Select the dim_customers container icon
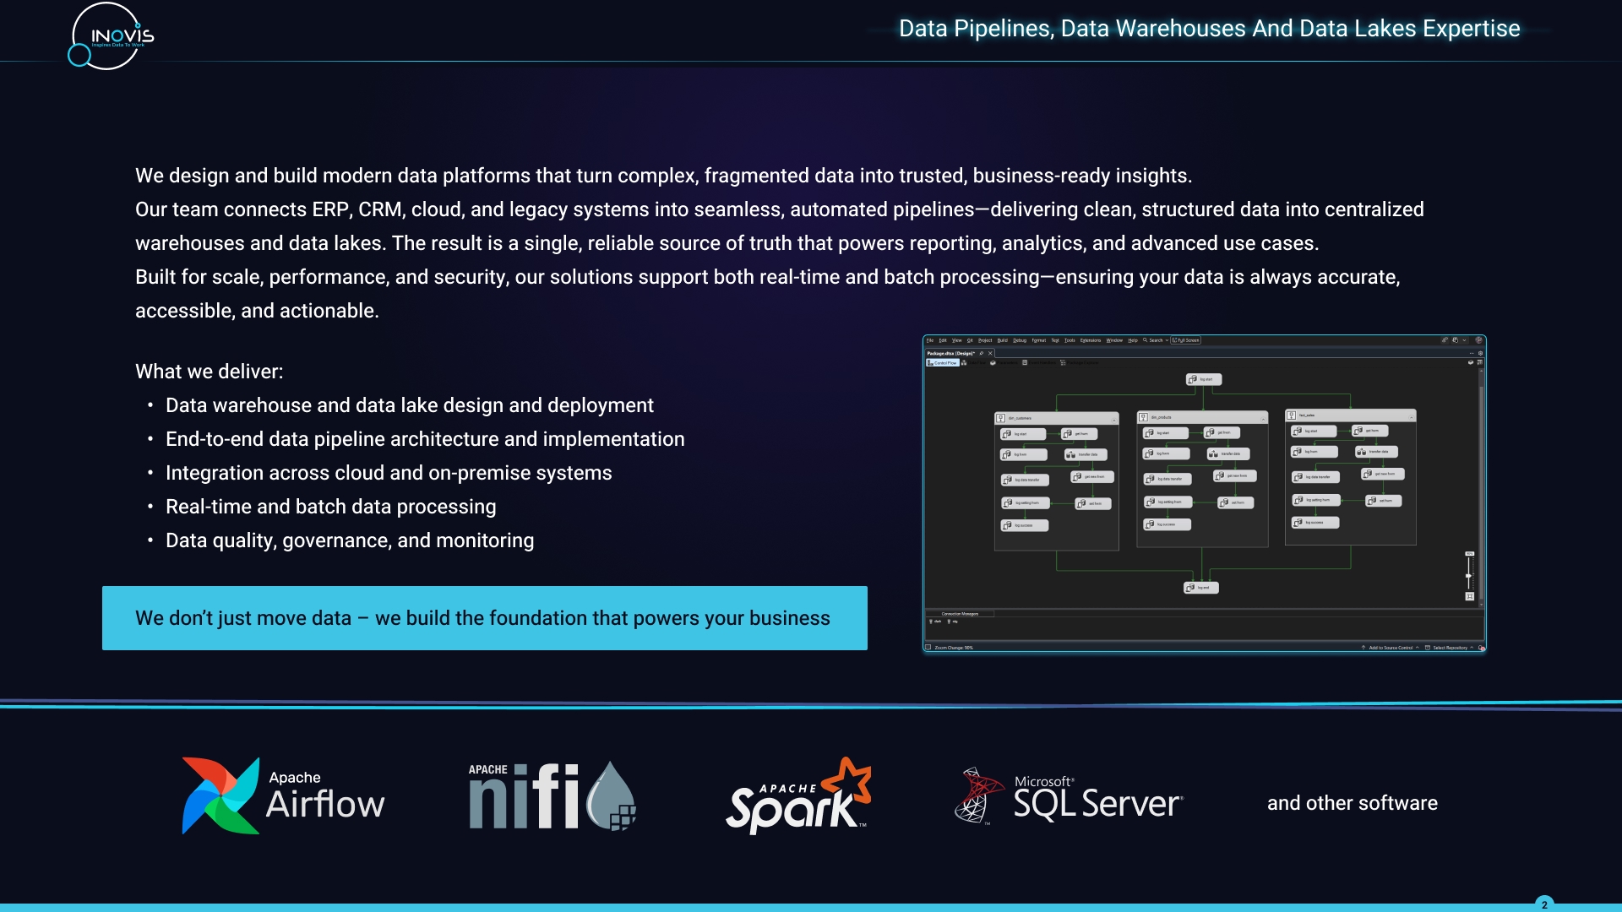This screenshot has height=912, width=1622. (1000, 418)
